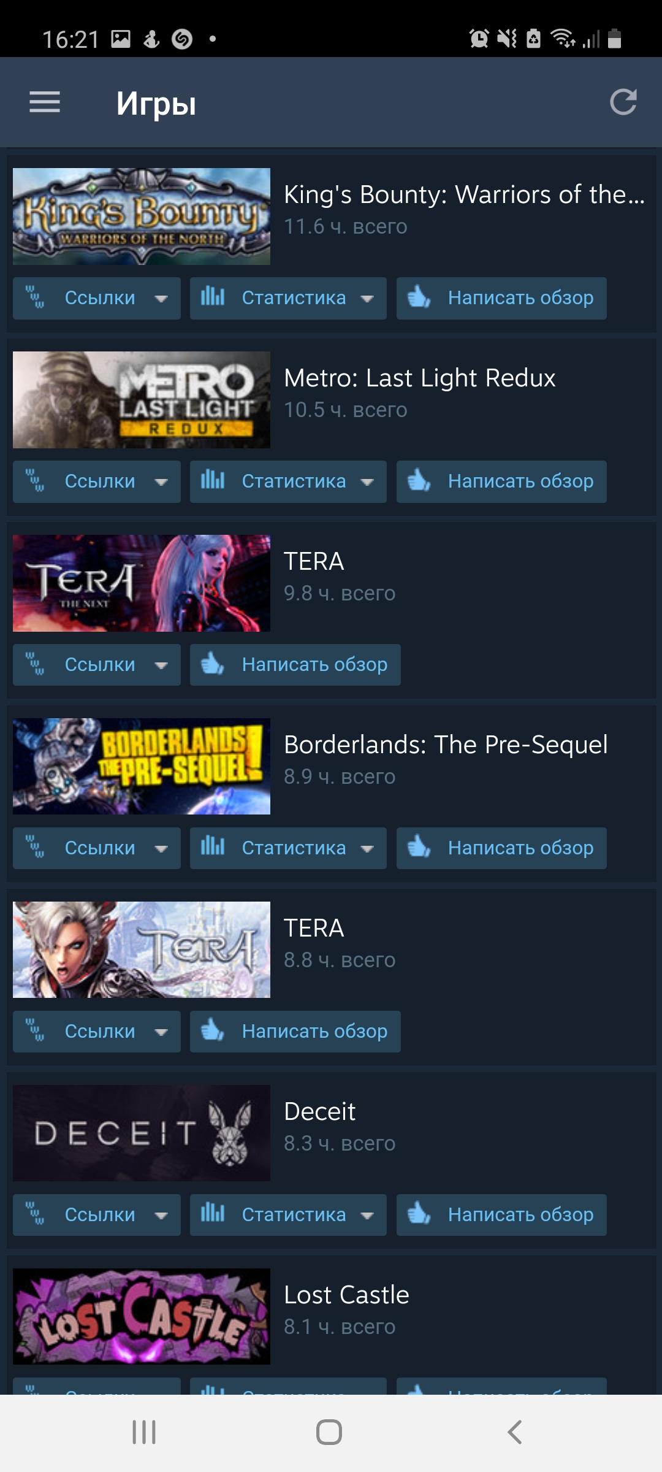The width and height of the screenshot is (662, 1472).
Task: Click Написать обзор for Borderlands Pre-Sequel
Action: pos(501,848)
